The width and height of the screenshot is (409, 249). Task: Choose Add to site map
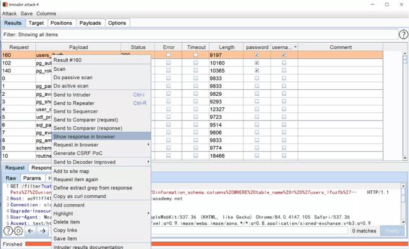(x=102, y=171)
